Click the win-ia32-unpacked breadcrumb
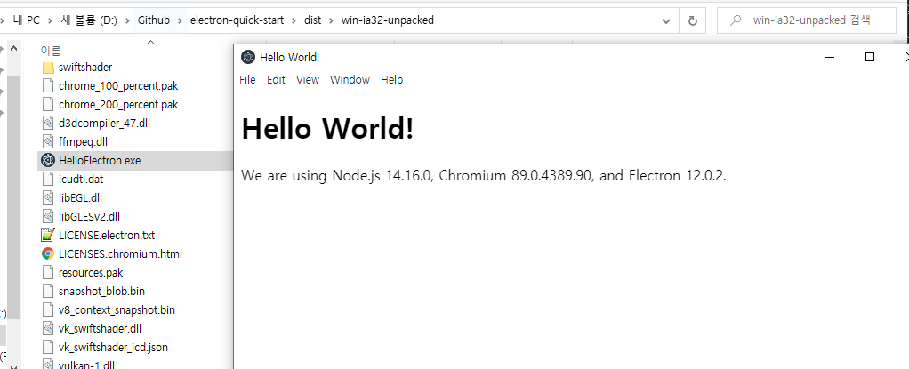 388,20
